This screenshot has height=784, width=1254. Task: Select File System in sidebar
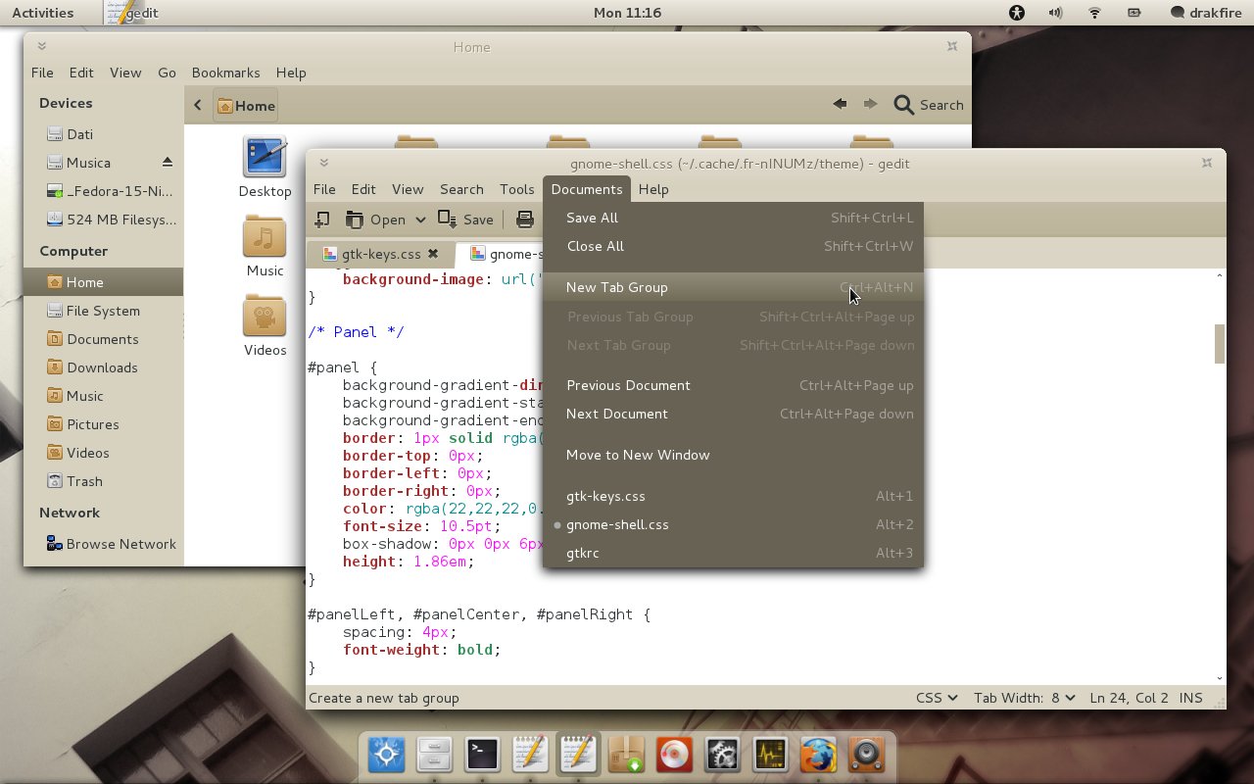[x=103, y=311]
